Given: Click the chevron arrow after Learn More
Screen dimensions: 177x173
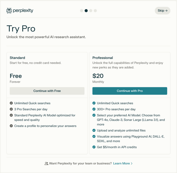Looking at the screenshot, I should pyautogui.click(x=132, y=163).
